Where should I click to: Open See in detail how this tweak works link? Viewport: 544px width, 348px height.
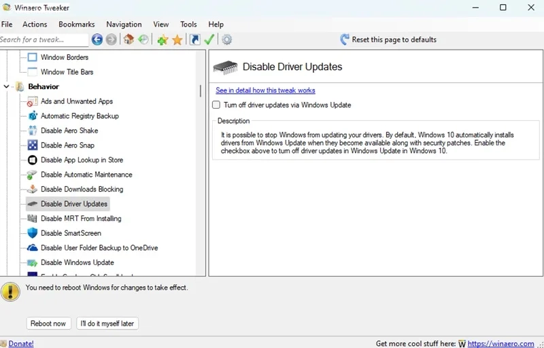click(265, 90)
